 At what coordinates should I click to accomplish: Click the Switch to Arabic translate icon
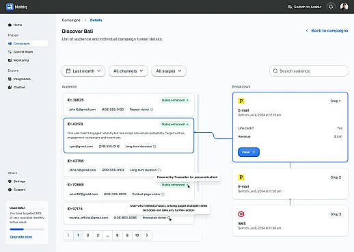pyautogui.click(x=290, y=7)
